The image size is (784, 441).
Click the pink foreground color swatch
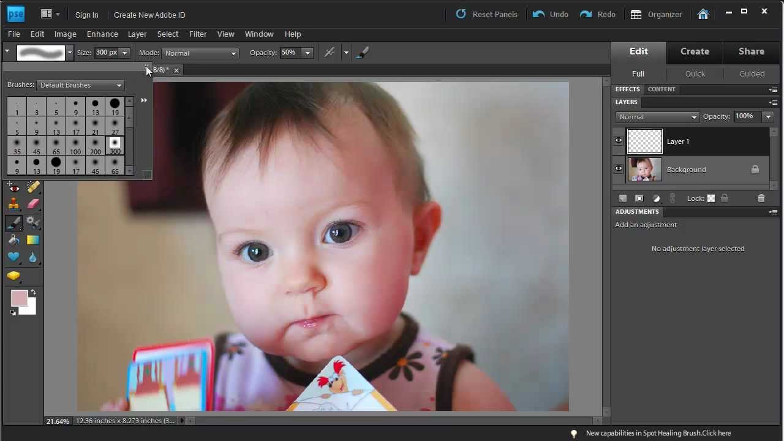19,298
